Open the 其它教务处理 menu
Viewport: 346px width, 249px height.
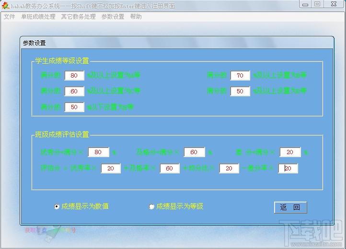(78, 17)
